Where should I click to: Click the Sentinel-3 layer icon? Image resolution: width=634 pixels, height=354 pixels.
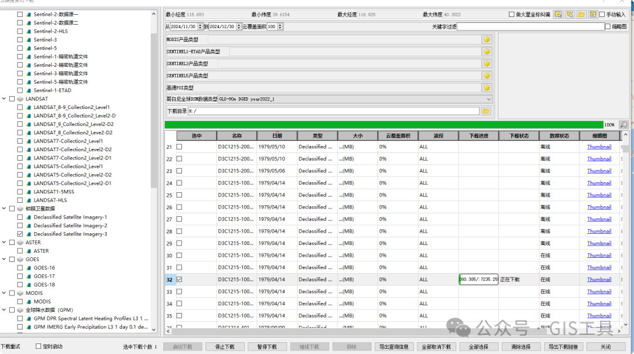[x=29, y=40]
